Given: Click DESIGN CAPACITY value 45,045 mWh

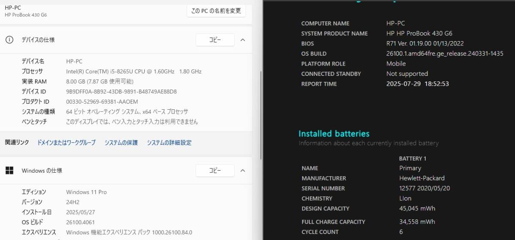Looking at the screenshot, I should [417, 209].
